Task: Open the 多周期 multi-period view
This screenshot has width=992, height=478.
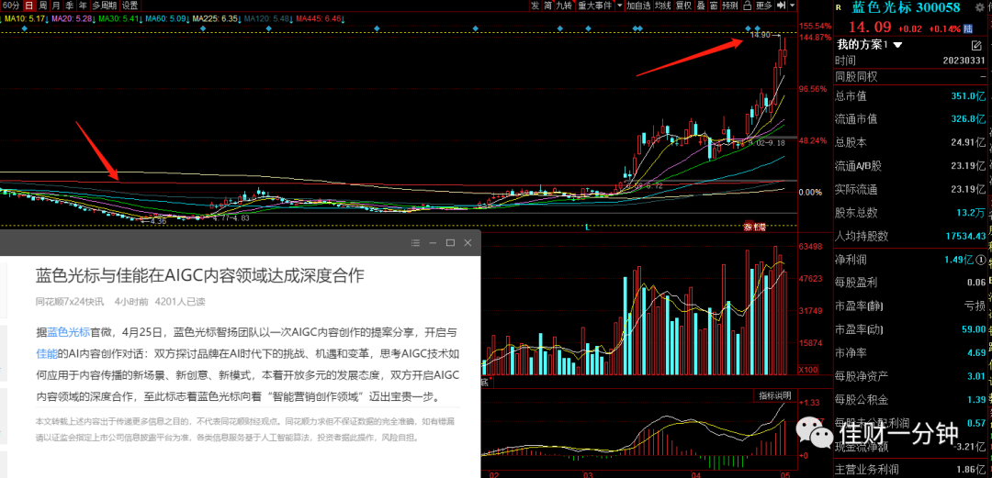Action: click(x=105, y=6)
